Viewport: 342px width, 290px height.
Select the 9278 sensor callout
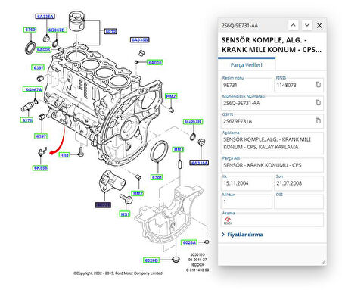(x=26, y=120)
